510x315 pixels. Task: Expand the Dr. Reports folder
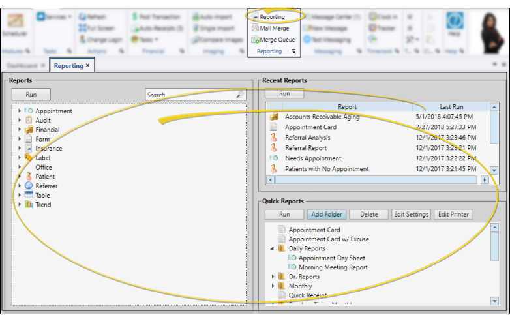click(273, 277)
